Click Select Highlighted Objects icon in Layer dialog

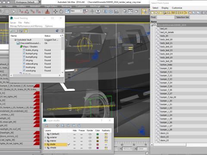tap(63, 126)
